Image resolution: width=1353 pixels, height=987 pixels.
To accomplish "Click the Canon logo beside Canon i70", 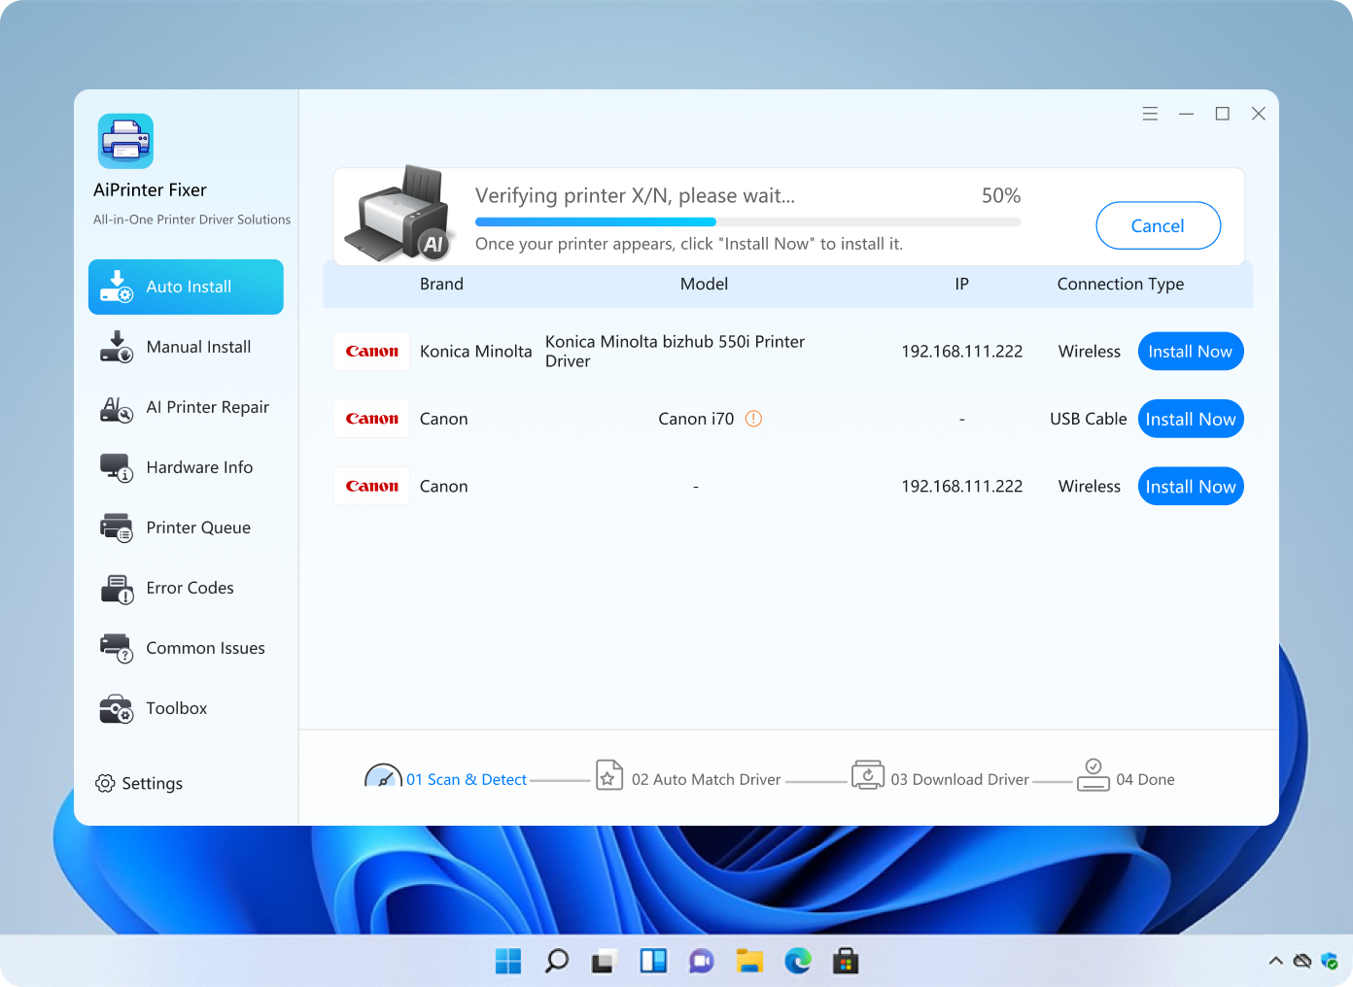I will [371, 419].
